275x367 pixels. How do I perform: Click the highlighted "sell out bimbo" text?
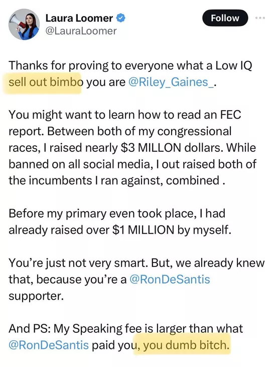pos(46,82)
